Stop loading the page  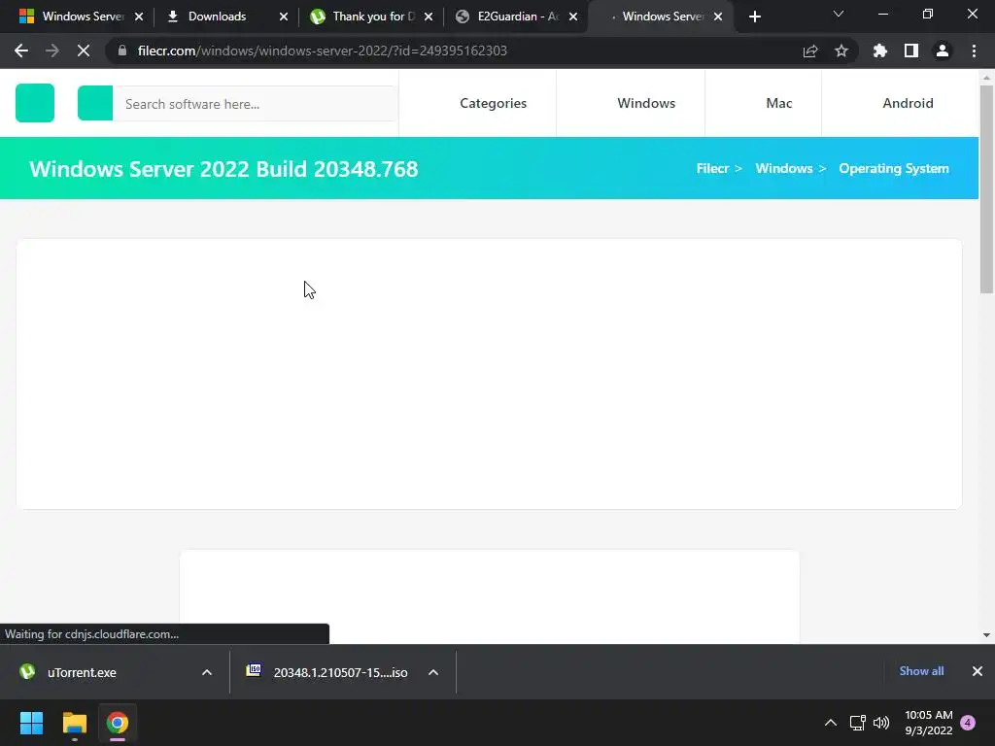point(84,51)
